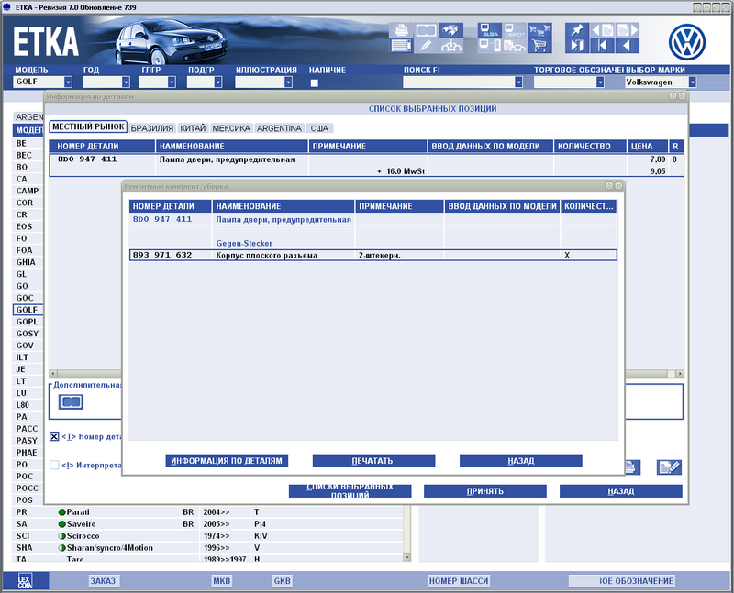Click the ПРИНЯТЬ button

pos(485,491)
